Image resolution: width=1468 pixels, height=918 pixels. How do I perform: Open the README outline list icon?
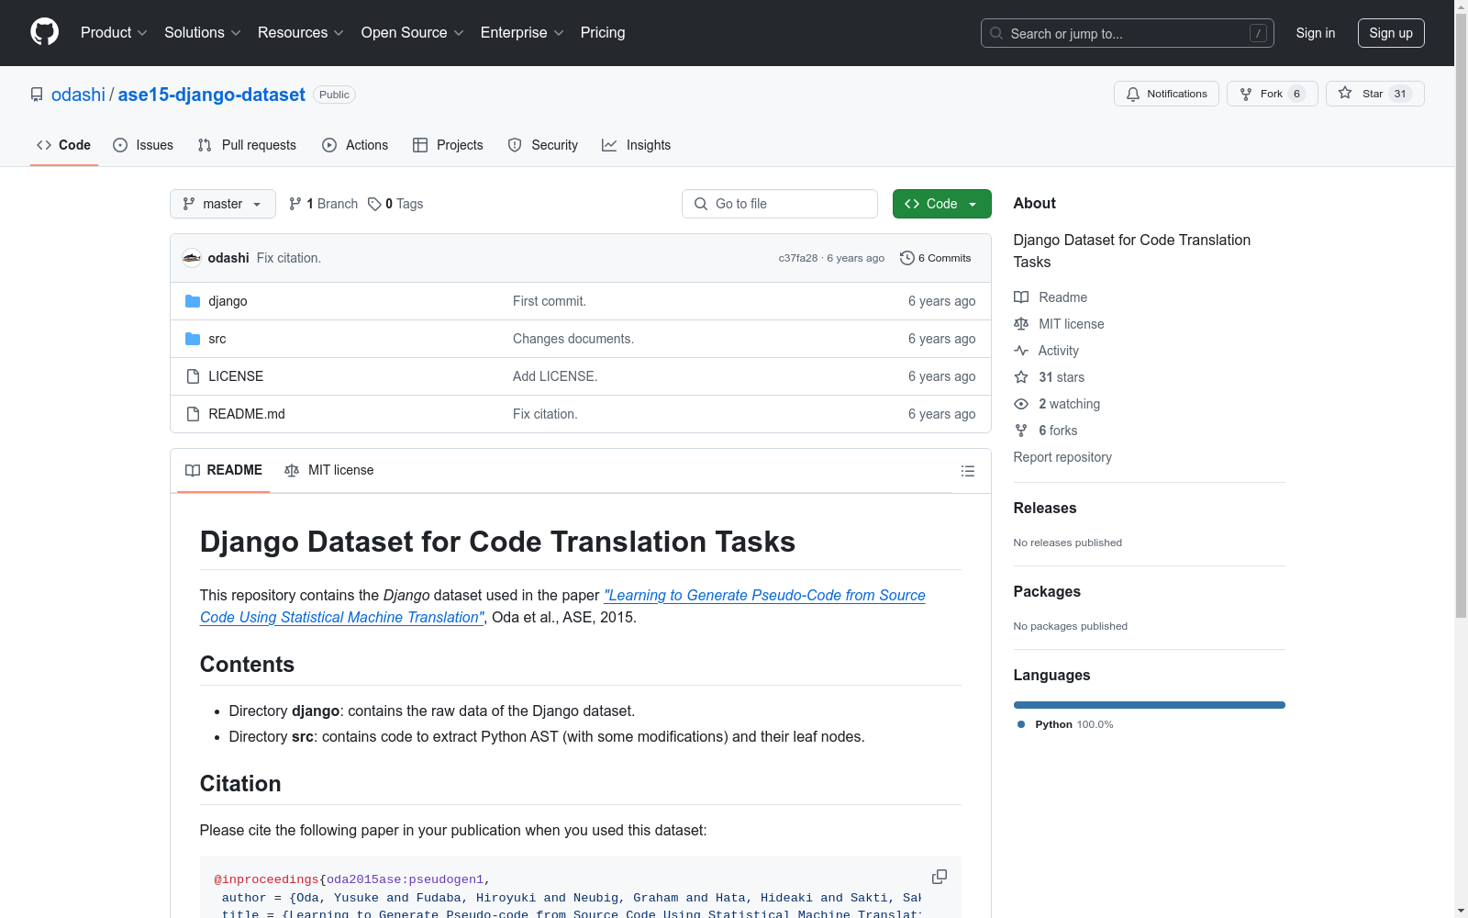[968, 471]
